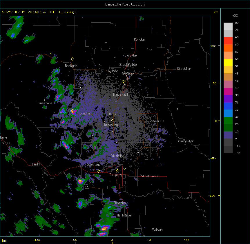Click the Louise label on the map edge
The image size is (250, 244).
pos(5,143)
